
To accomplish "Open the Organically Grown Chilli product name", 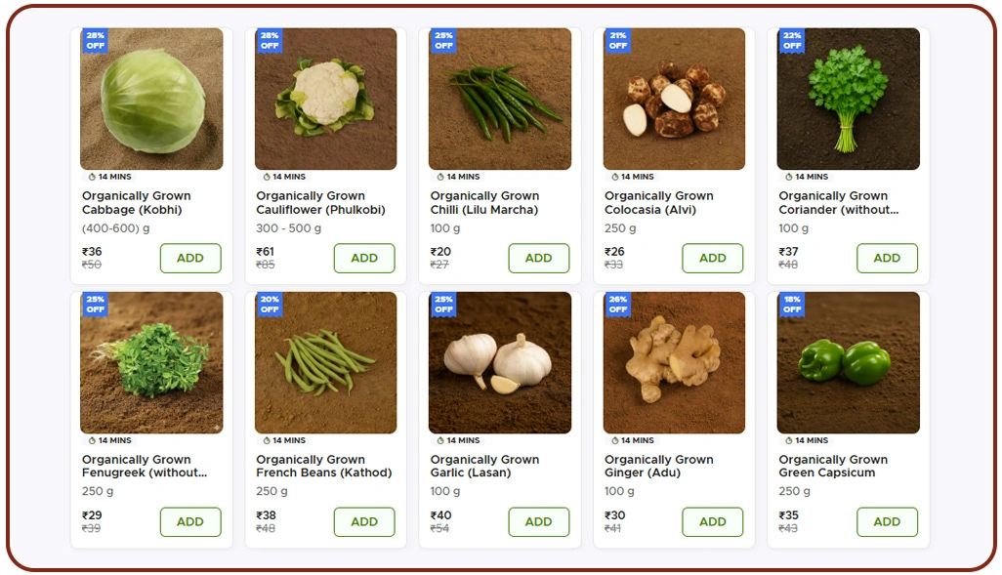I will 483,202.
